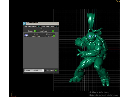Click the Update label

coord(31,31)
